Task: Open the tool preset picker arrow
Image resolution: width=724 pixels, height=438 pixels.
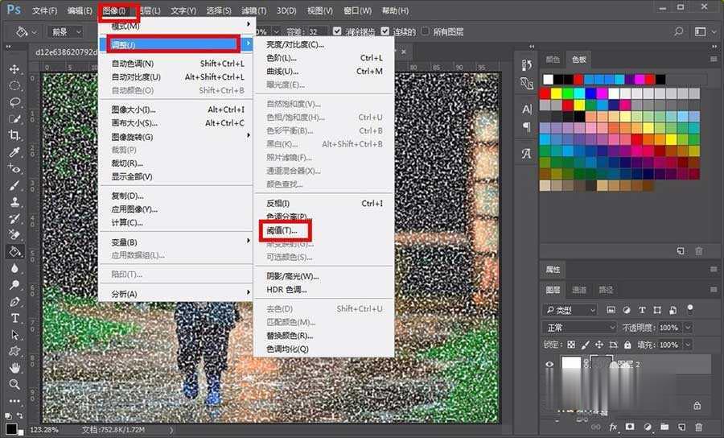Action: pos(35,32)
